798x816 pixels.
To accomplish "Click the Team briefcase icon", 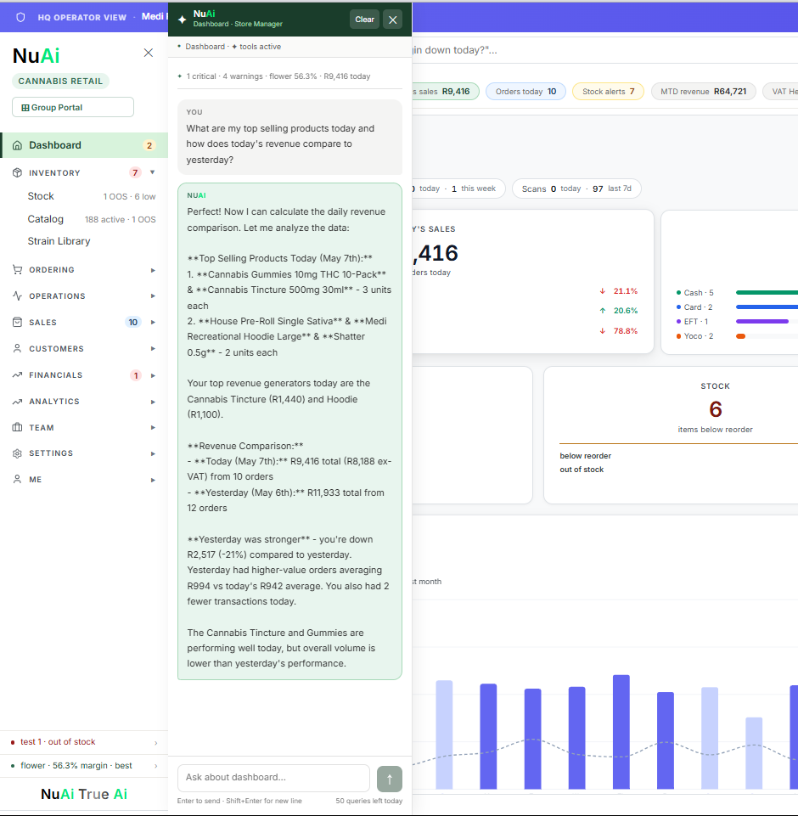I will [17, 427].
